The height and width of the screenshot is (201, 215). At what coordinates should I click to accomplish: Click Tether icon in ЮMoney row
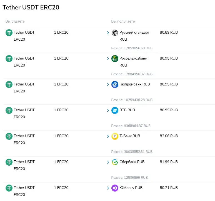click(x=9, y=188)
